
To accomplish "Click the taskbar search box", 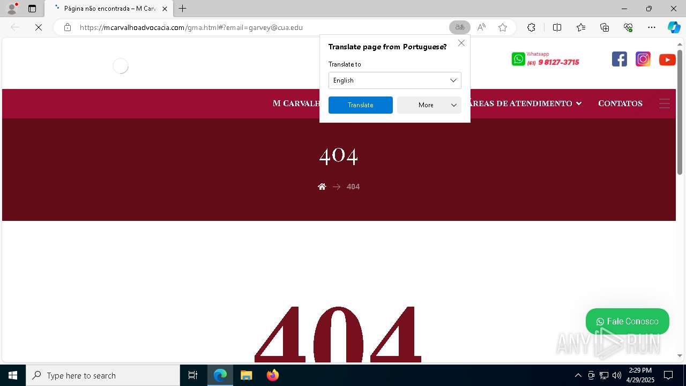I will coord(103,375).
